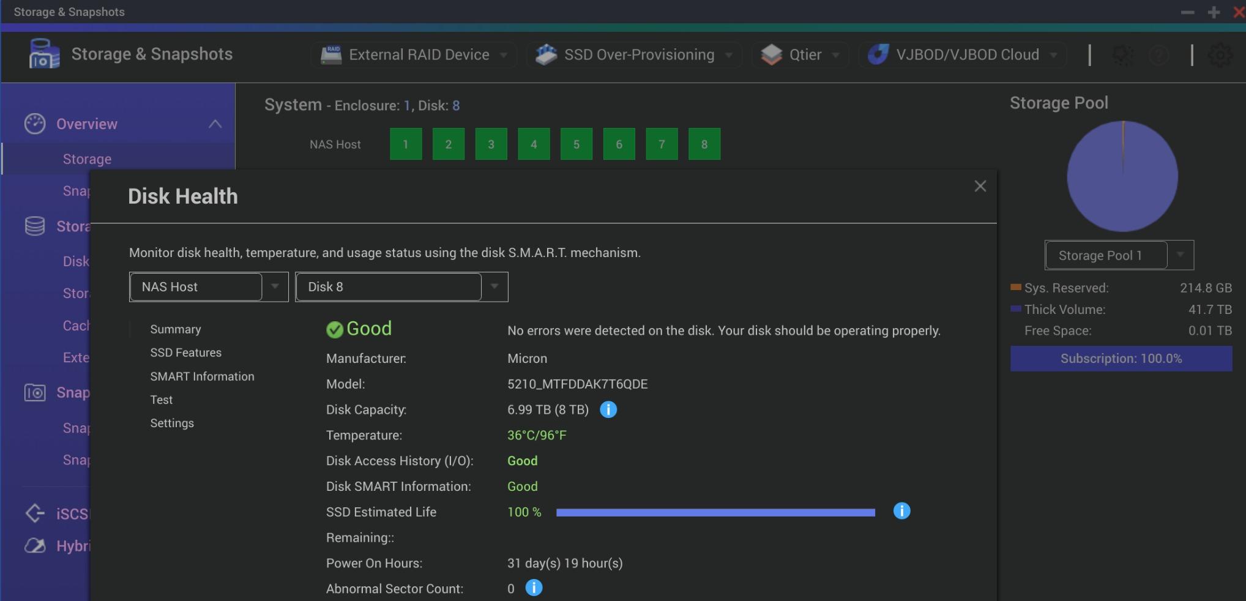Screen dimensions: 1246x601
Task: Click the help question mark icon
Action: tap(1158, 56)
